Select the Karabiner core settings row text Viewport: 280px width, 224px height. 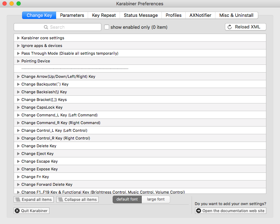[43, 38]
